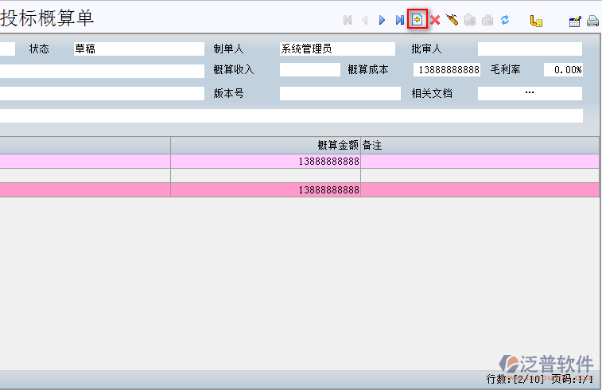
Task: Click the yellow workflow icon
Action: click(536, 21)
